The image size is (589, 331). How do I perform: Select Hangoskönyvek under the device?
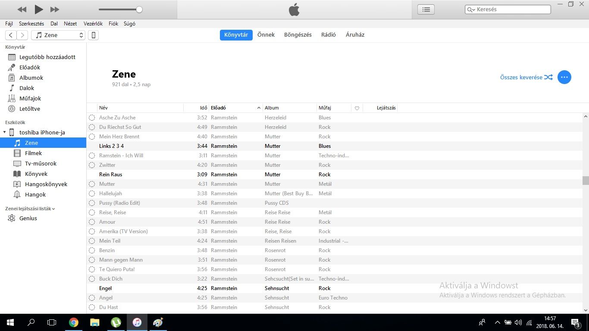point(43,184)
